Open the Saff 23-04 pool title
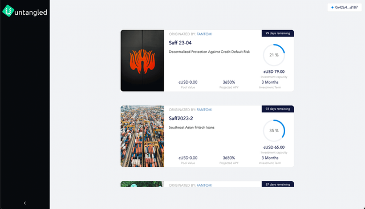This screenshot has width=365, height=209. 180,43
